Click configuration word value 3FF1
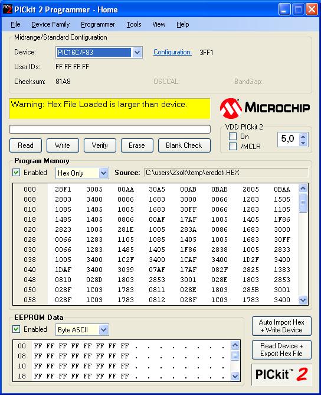 click(x=207, y=53)
